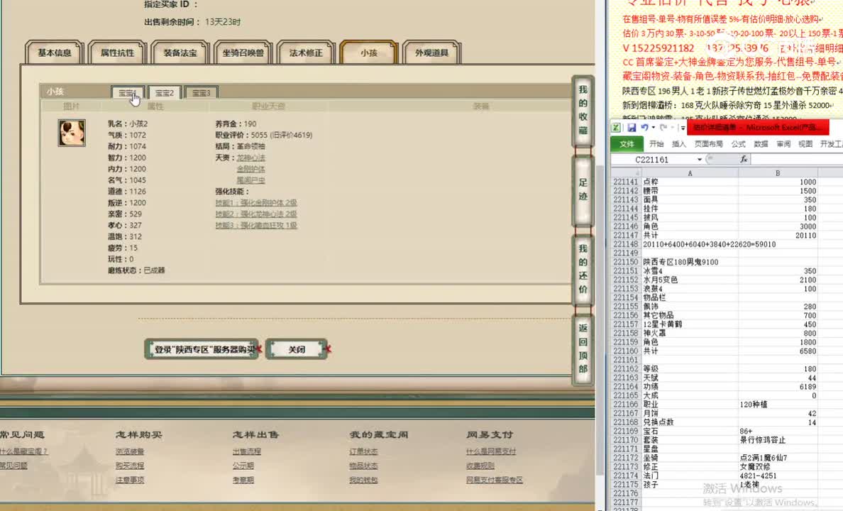Click the Excel Undo arrow icon

point(644,128)
